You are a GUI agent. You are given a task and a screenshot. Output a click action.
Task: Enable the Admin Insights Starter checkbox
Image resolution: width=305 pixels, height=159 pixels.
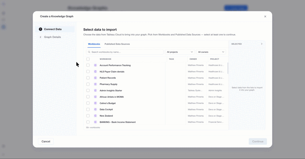click(x=88, y=91)
